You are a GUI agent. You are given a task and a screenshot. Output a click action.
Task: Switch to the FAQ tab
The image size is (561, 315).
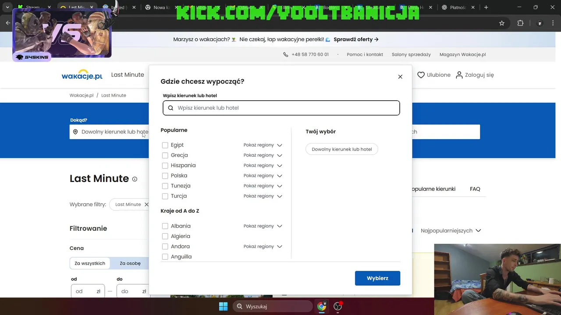475,189
